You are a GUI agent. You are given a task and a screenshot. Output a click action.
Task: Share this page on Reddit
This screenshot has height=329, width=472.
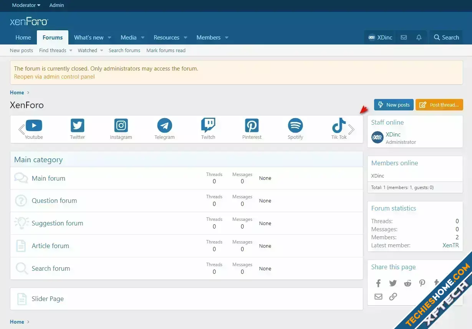407,283
